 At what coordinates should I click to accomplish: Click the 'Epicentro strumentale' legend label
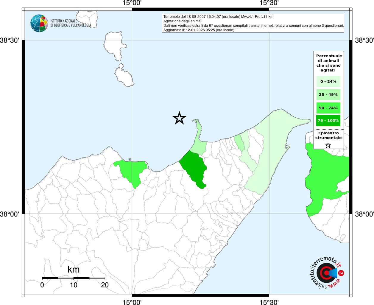click(x=328, y=136)
